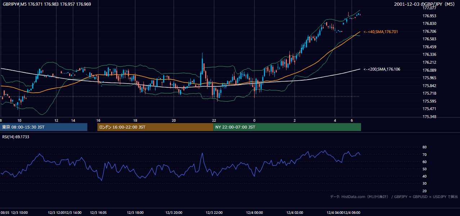Click RSI scale value 30
The height and width of the screenshot is (216, 460).
424,184
